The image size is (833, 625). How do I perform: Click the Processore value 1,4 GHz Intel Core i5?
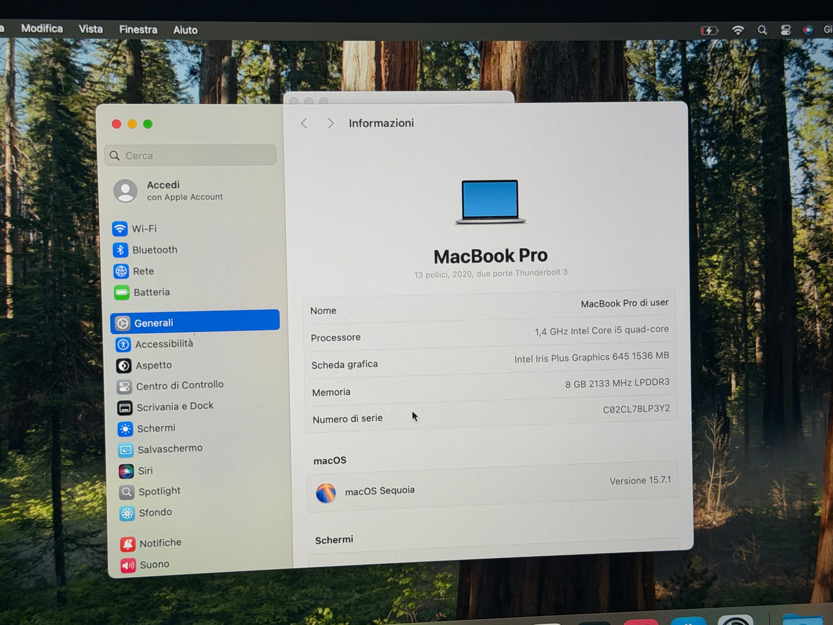point(601,330)
